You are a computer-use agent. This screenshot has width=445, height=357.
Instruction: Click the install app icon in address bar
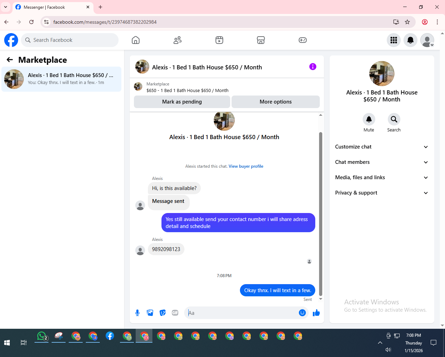tap(396, 22)
